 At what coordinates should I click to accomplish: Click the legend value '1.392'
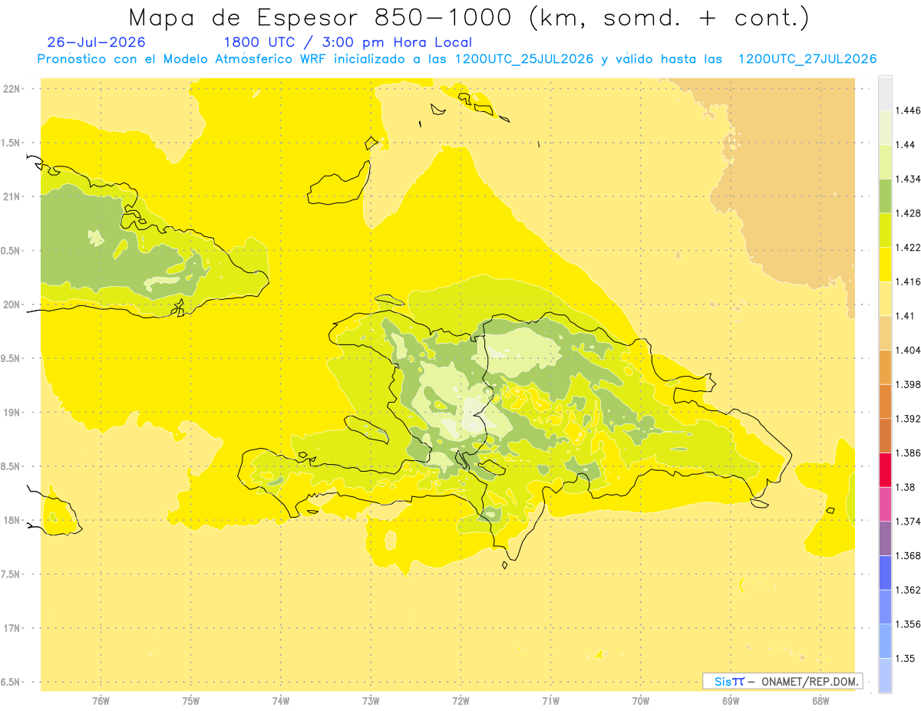[908, 419]
